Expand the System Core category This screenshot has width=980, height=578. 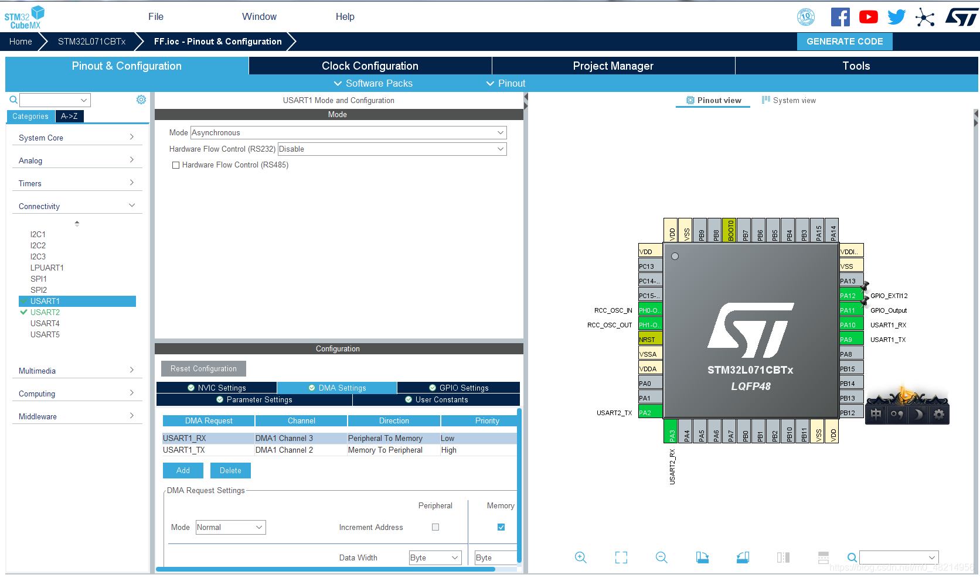[x=77, y=138]
